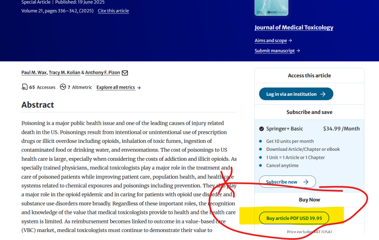Click the arrow icon in the Subscribe now button

click(x=306, y=182)
